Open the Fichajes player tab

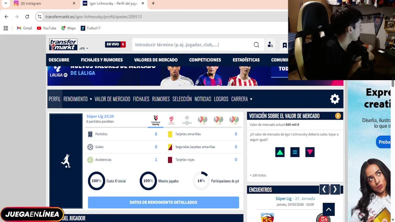tap(141, 99)
